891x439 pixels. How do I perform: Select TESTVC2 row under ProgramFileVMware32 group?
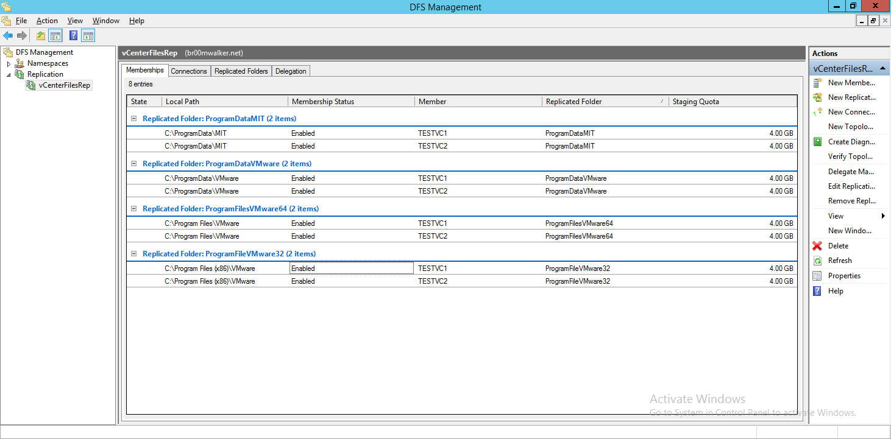(461, 281)
